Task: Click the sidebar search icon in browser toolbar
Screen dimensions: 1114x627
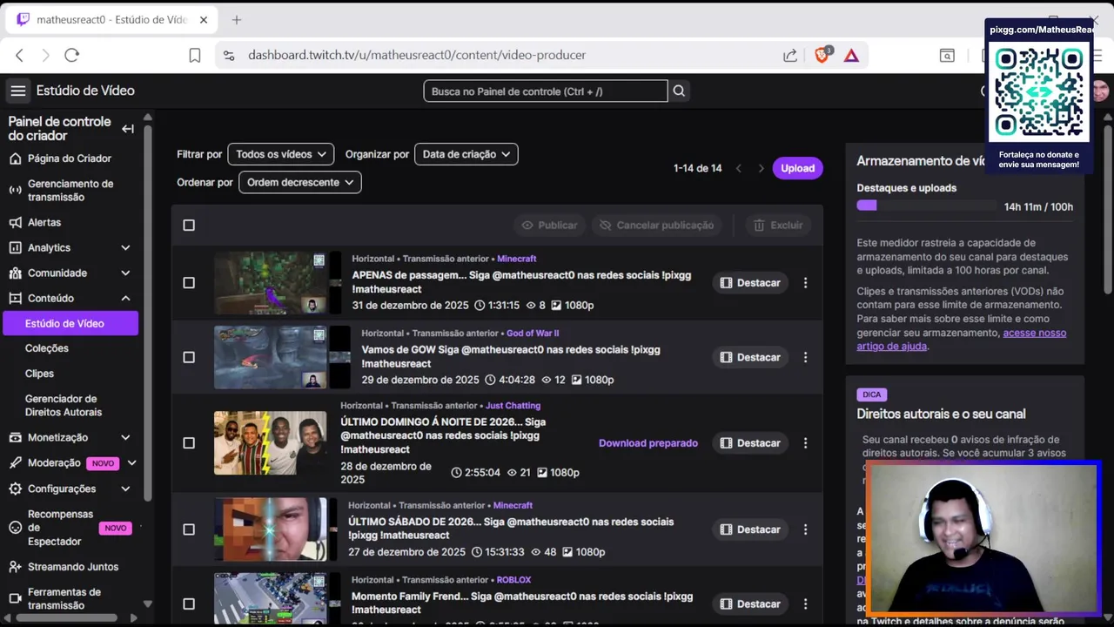Action: point(947,55)
